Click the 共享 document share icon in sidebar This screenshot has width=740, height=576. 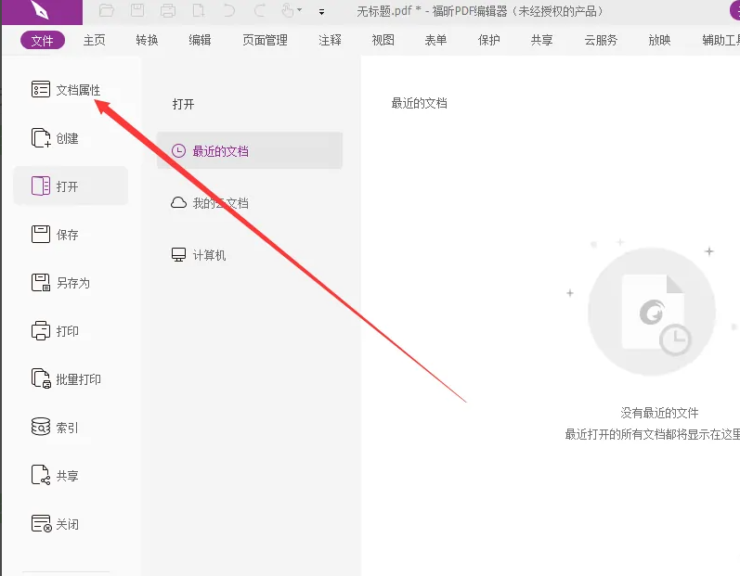(x=41, y=475)
